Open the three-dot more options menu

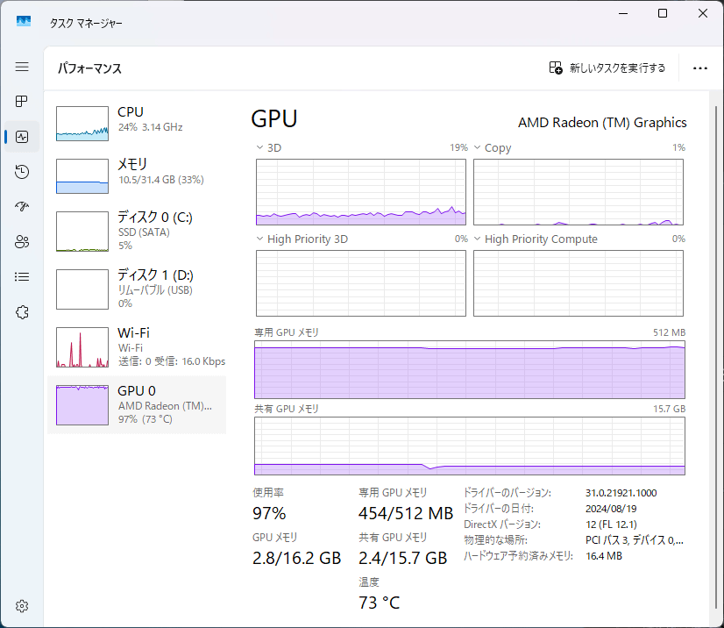pyautogui.click(x=700, y=68)
